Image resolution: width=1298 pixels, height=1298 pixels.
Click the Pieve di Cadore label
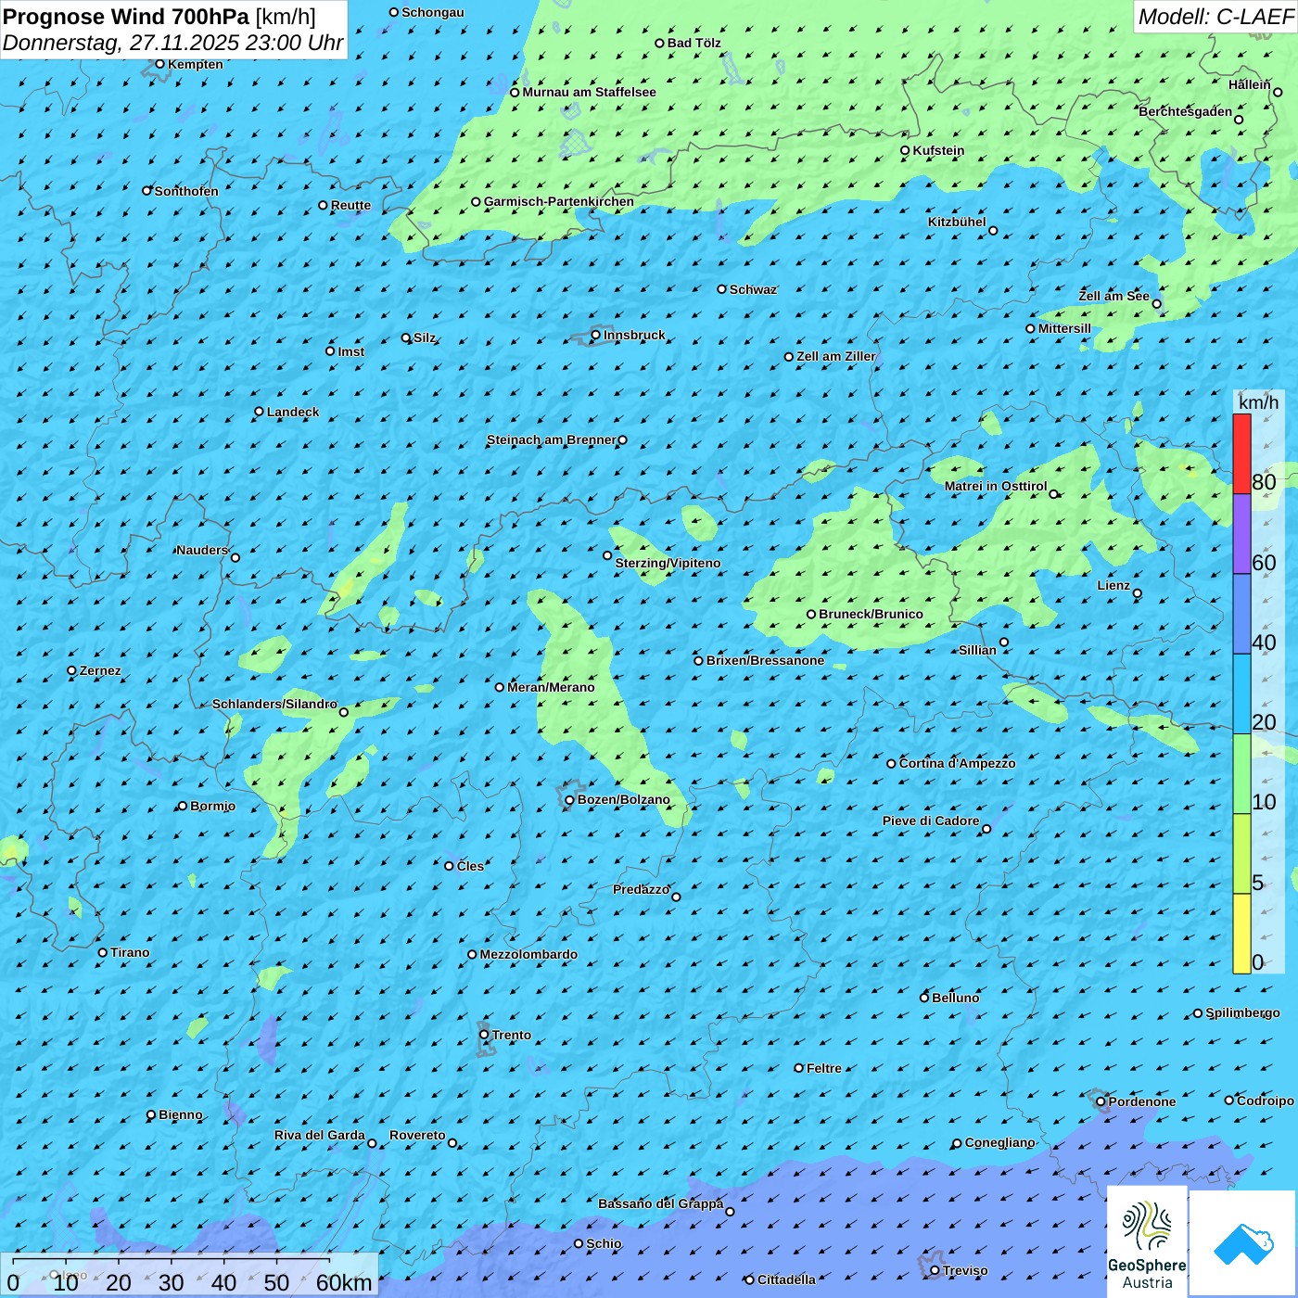tap(930, 821)
